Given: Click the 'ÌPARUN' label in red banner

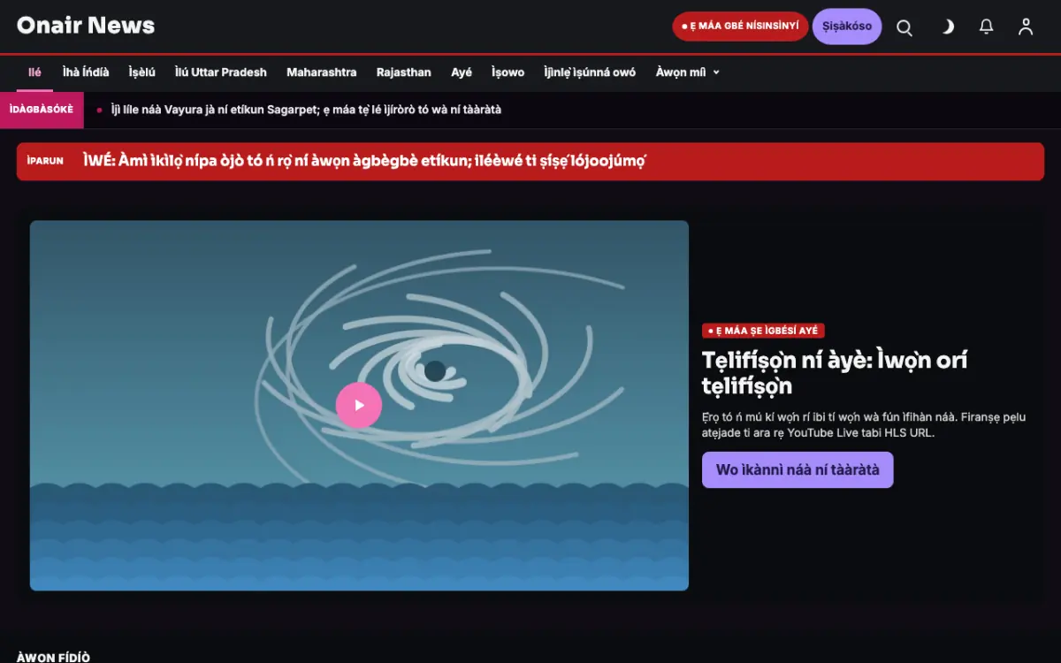Looking at the screenshot, I should tap(45, 161).
